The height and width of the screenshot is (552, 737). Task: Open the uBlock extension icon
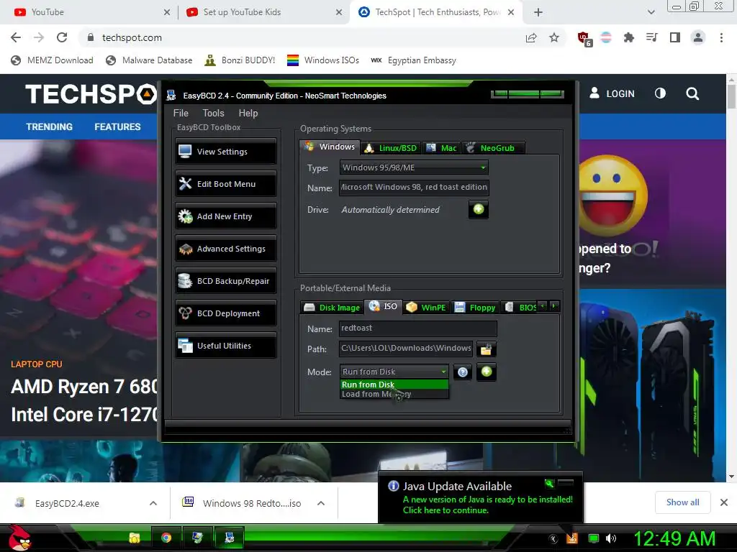[584, 39]
